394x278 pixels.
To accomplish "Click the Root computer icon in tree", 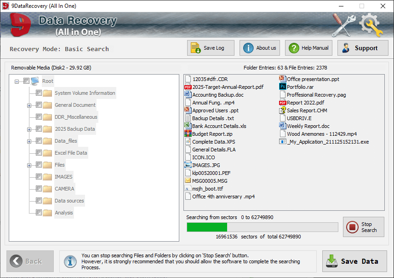I will pos(35,81).
